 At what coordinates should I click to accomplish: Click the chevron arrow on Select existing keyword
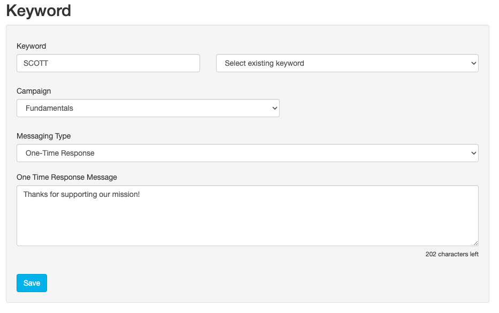point(473,63)
